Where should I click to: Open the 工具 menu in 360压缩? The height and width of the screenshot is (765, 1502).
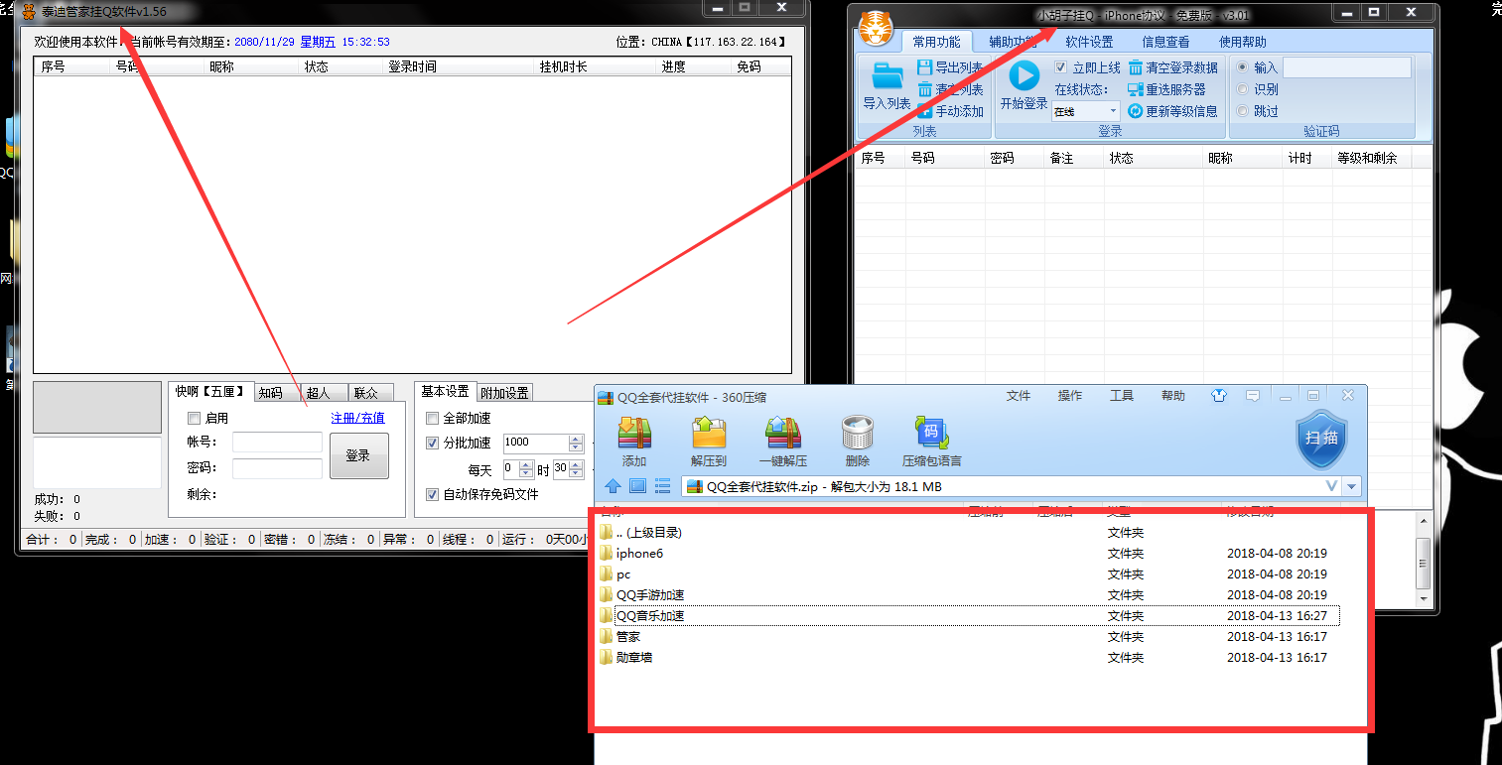tap(1122, 396)
